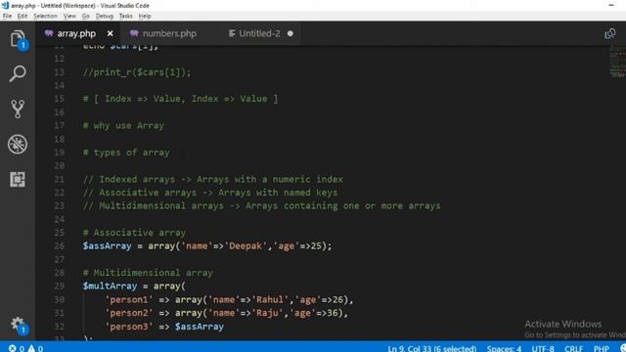Click the '// Associative arrays' comment line 22
Image resolution: width=626 pixels, height=352 pixels.
(210, 193)
